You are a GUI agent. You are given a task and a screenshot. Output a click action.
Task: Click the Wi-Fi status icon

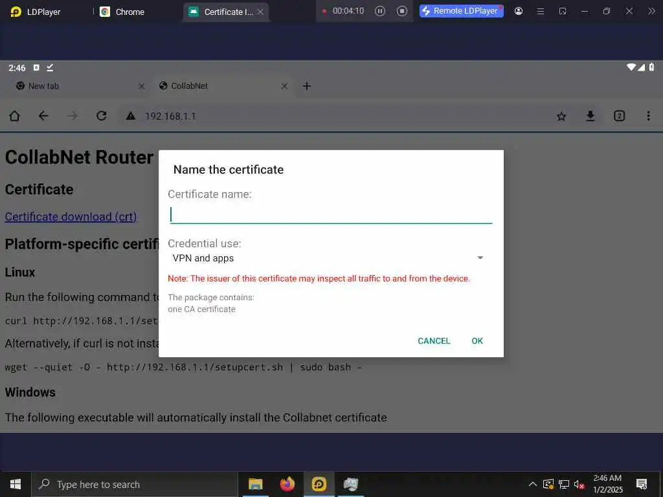[631, 67]
